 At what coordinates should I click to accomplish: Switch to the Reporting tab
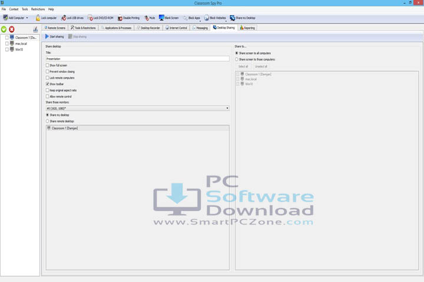pos(247,28)
